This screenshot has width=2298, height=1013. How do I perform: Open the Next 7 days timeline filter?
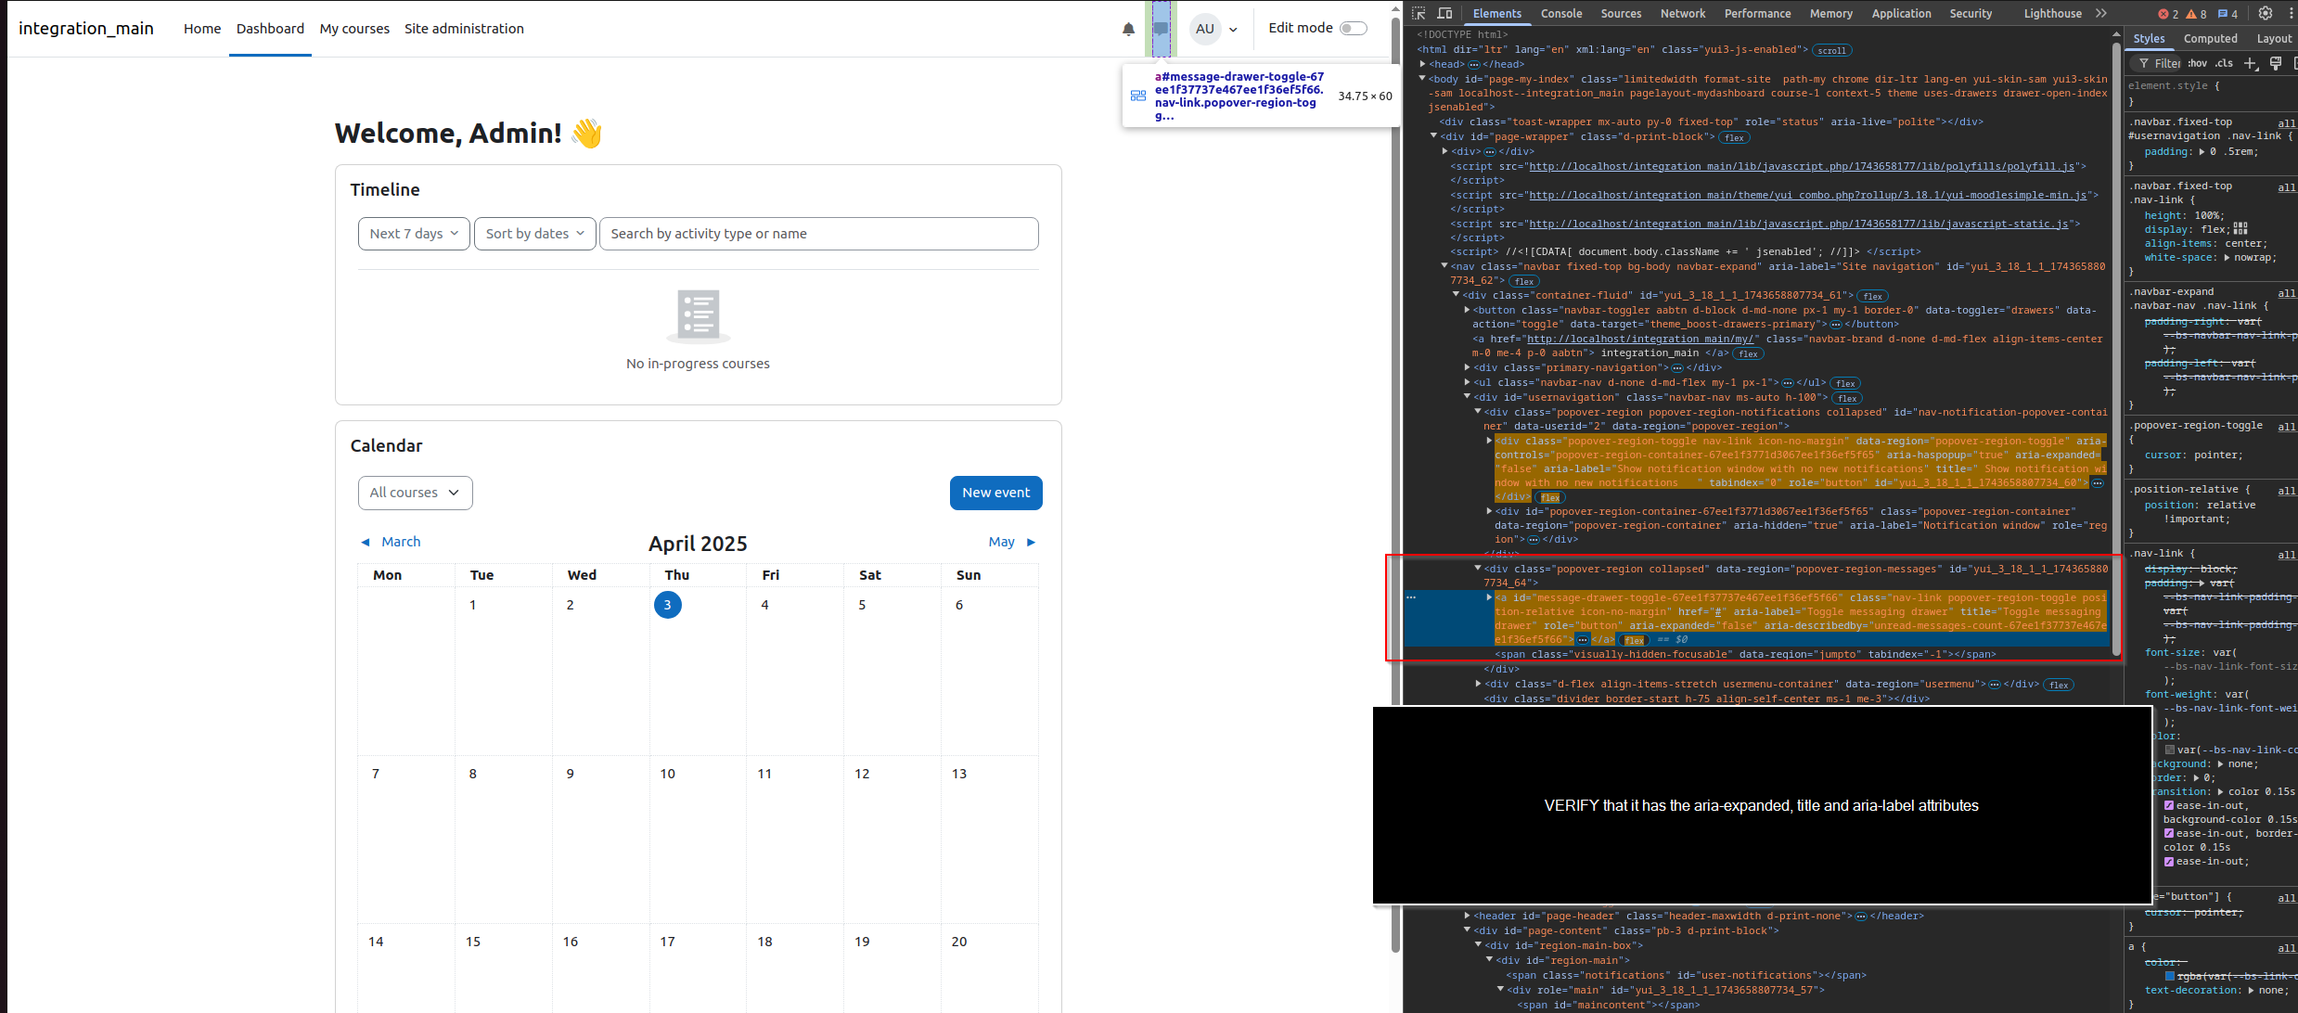coord(414,234)
